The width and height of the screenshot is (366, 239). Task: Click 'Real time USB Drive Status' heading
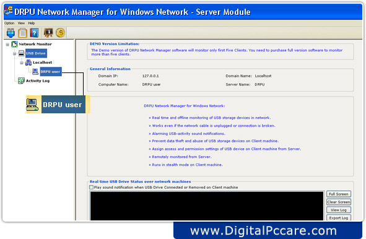click(141, 181)
